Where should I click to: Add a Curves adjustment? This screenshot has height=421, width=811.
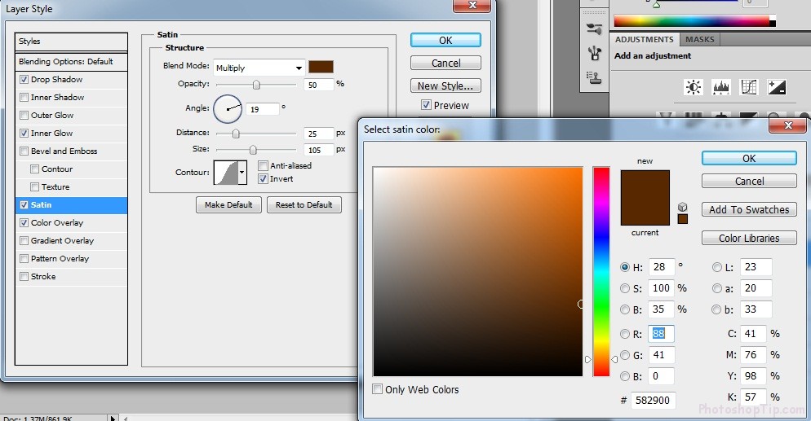pos(748,86)
